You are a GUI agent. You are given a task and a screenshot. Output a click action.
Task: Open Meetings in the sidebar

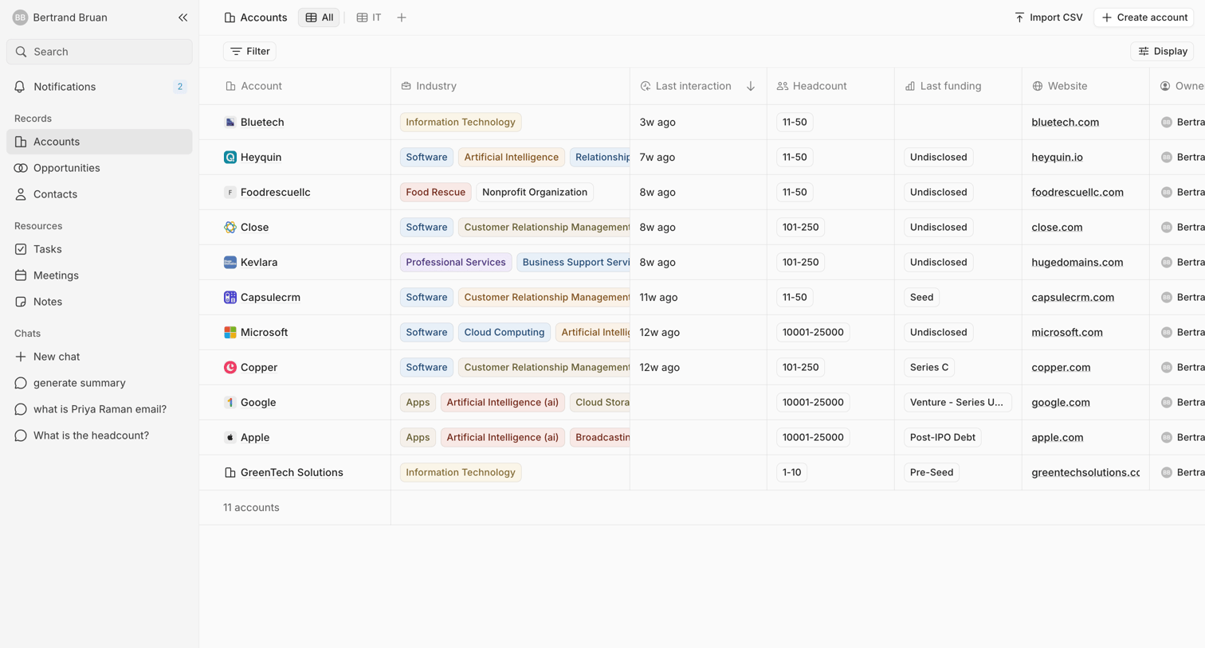[x=100, y=275]
